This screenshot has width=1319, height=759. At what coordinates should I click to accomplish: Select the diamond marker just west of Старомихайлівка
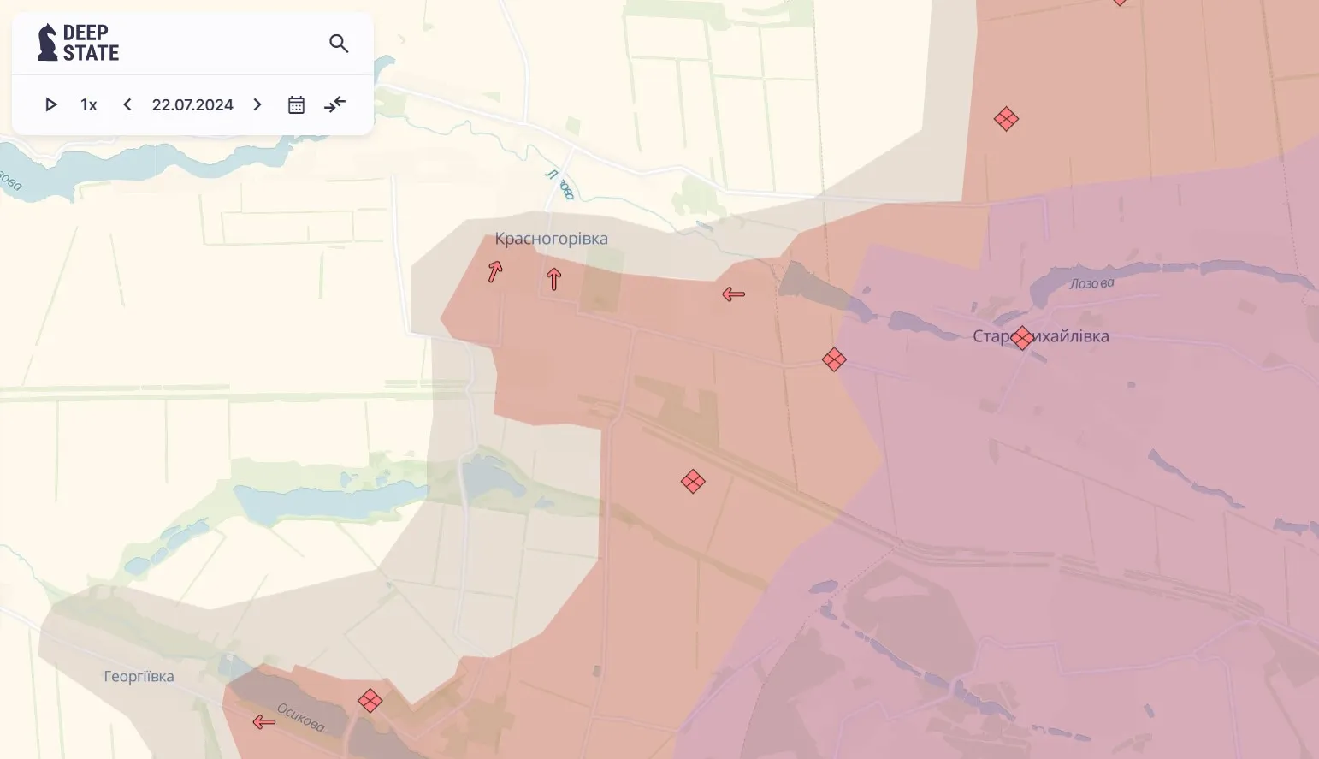click(x=834, y=359)
